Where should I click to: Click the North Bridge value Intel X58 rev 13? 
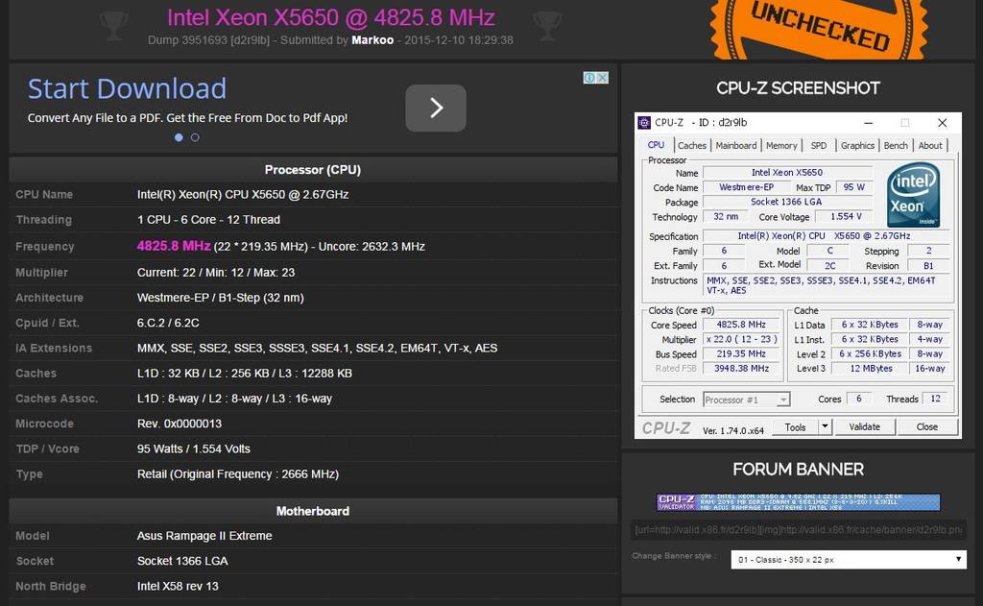(178, 586)
